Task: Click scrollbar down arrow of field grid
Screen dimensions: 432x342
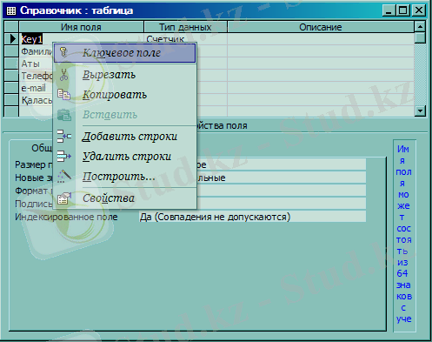Action: tap(420, 111)
